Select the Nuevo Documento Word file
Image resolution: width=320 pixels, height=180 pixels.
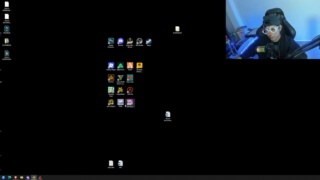[x=168, y=116]
